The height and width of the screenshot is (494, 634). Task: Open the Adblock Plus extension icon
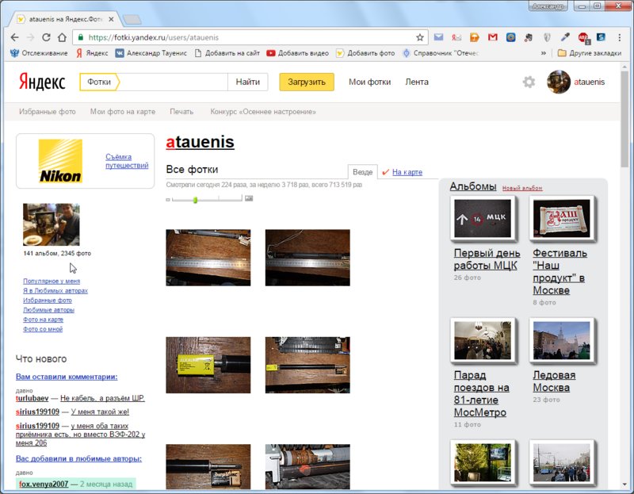tap(583, 37)
